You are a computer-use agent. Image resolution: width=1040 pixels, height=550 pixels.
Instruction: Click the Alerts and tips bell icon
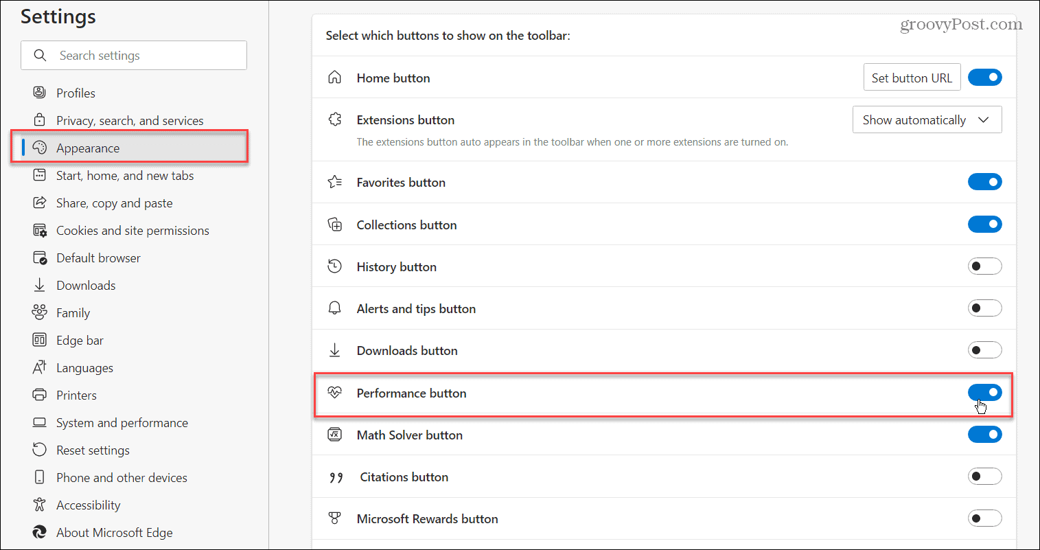(334, 308)
